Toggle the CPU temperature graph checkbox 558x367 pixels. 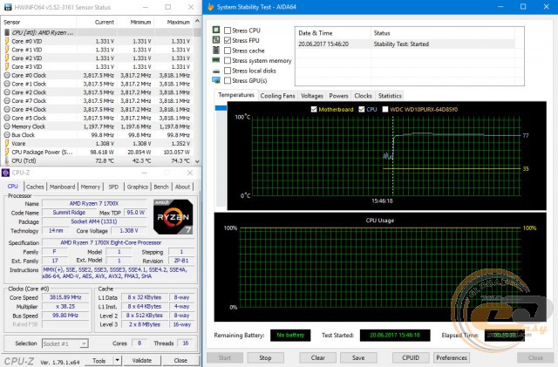(x=362, y=109)
